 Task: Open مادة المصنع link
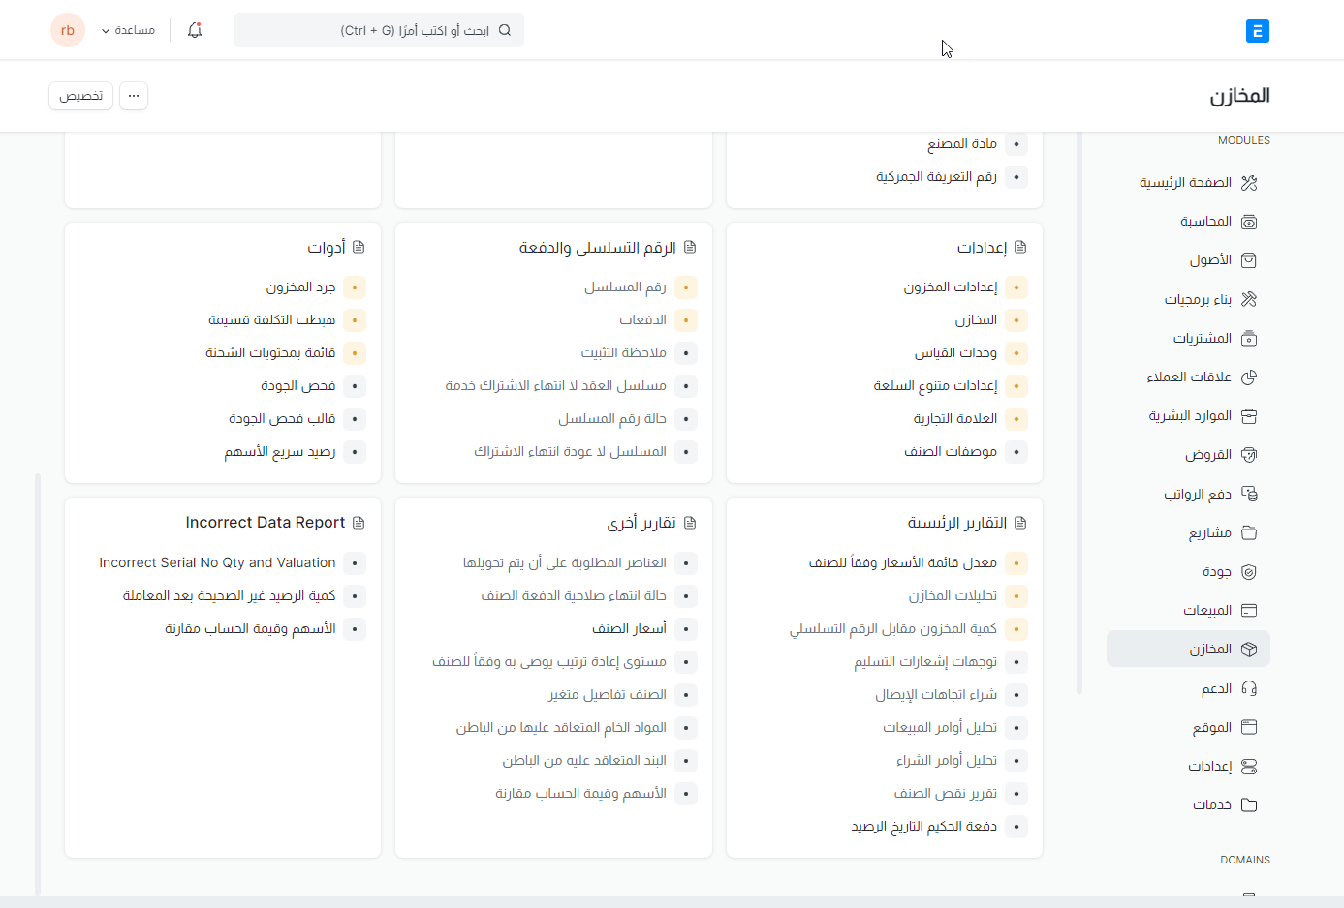(962, 143)
